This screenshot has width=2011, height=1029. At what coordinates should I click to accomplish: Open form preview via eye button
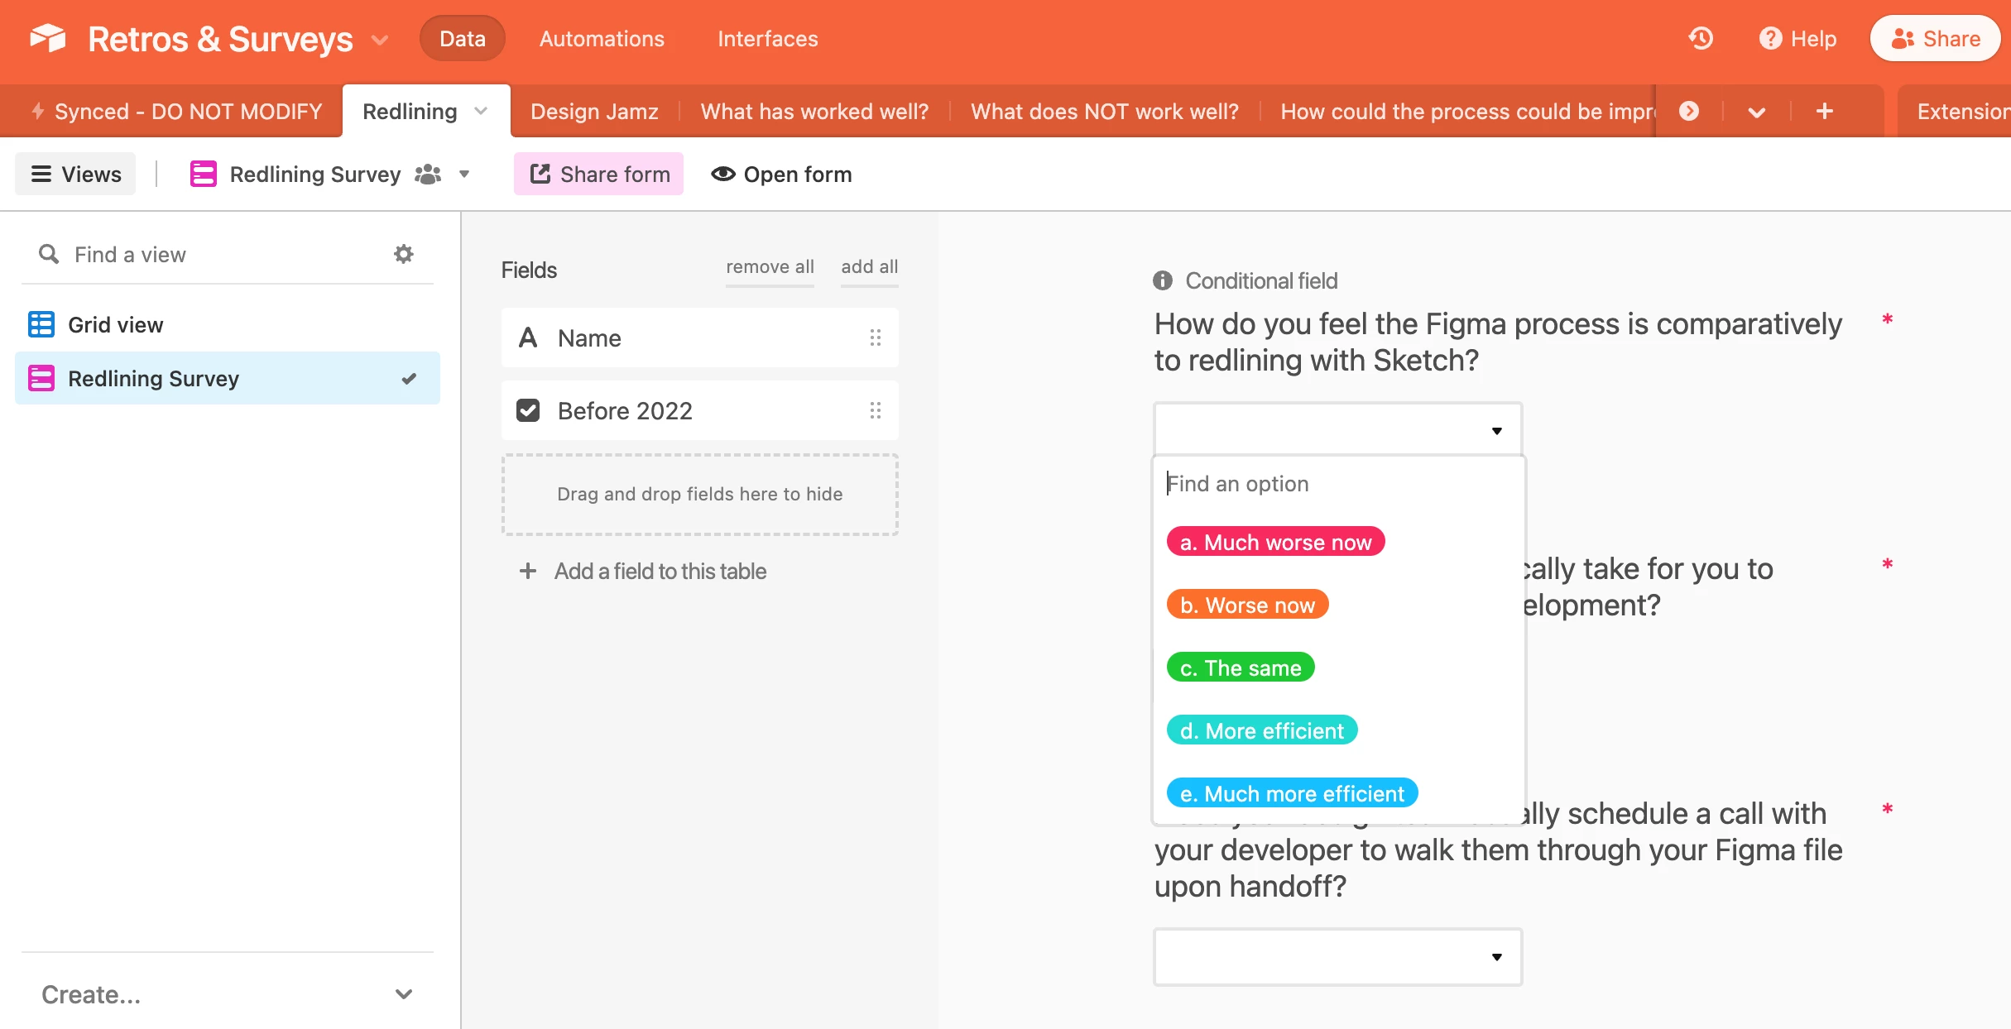pyautogui.click(x=781, y=175)
